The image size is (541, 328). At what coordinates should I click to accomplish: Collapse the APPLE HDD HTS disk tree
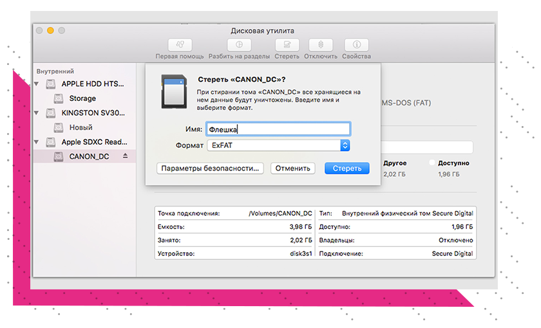coord(37,84)
